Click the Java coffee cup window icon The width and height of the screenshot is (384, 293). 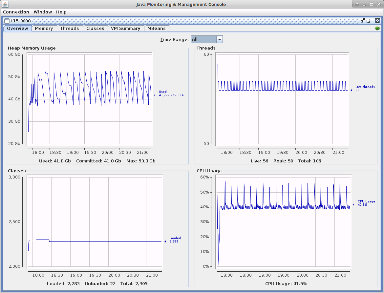(5, 4)
